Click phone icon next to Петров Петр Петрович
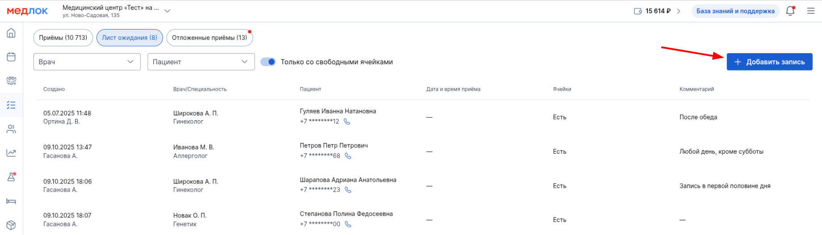The image size is (822, 235). click(x=348, y=156)
